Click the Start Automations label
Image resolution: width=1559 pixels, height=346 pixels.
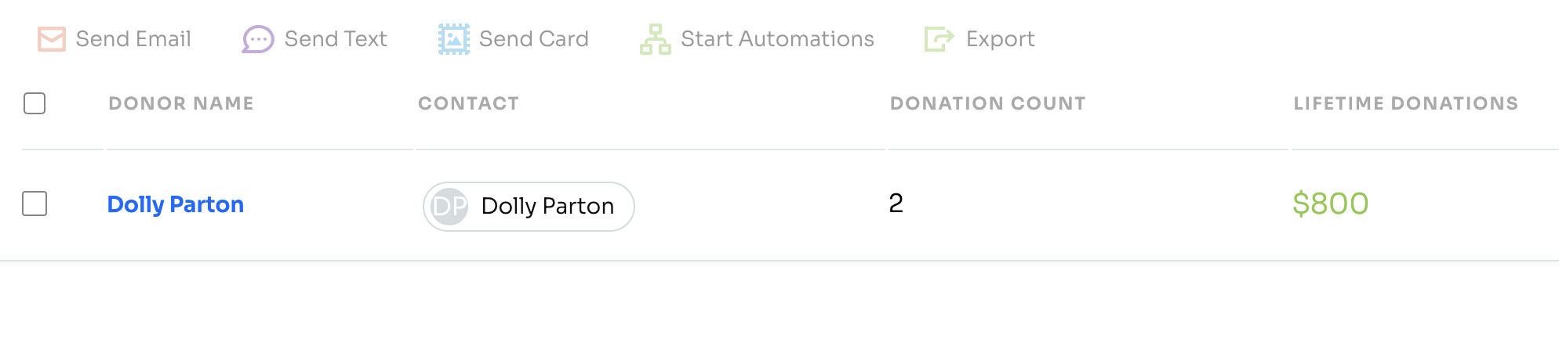777,39
